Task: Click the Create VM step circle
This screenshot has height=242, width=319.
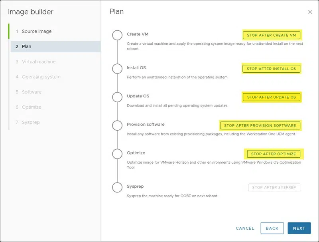Action: pos(117,35)
